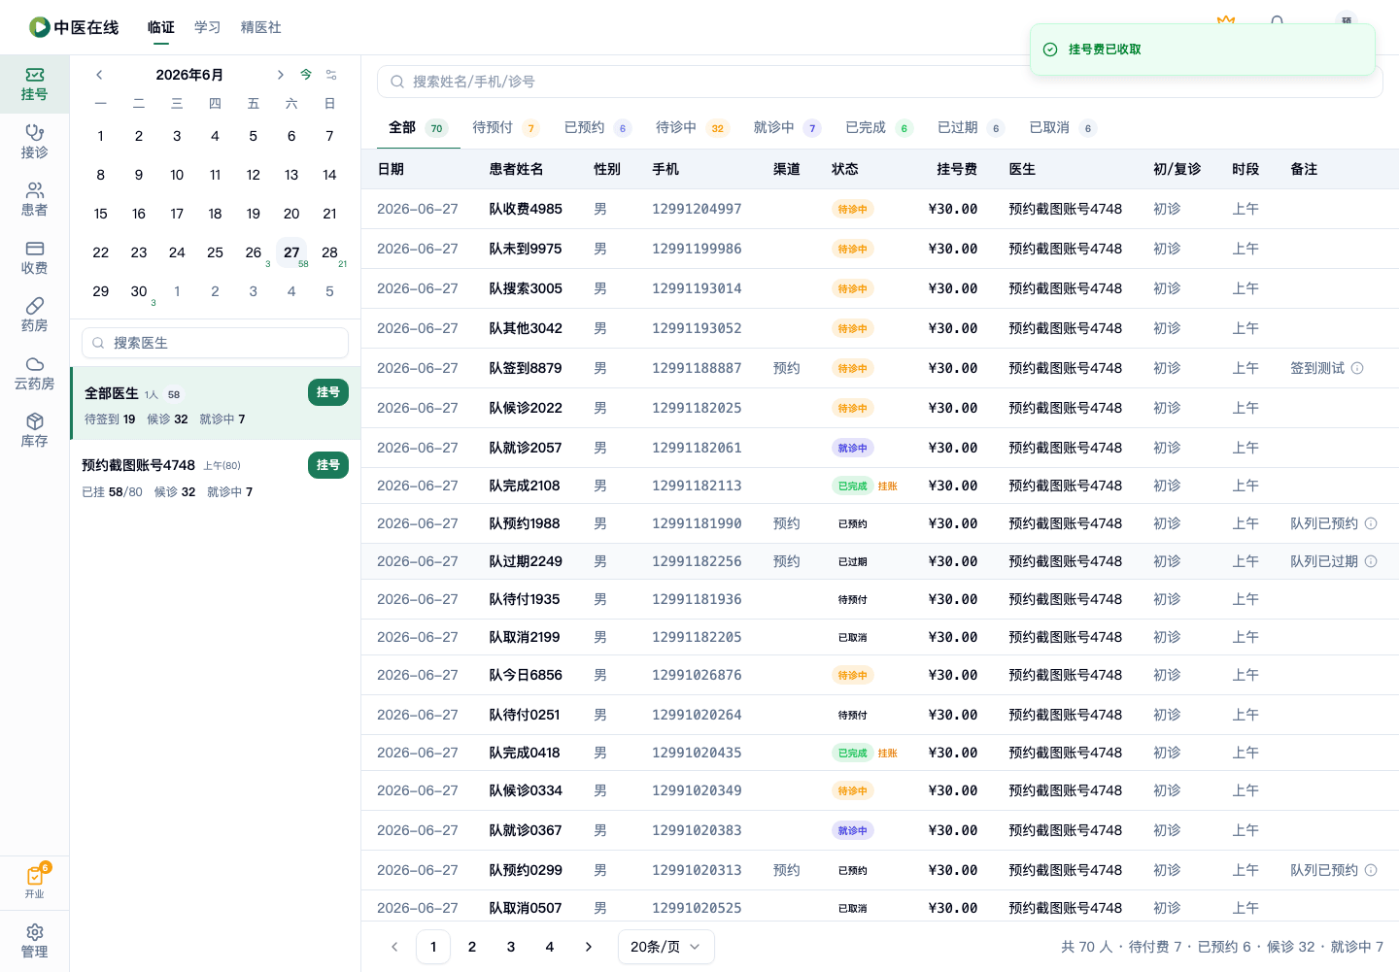Open patient row 队收费4985
This screenshot has width=1399, height=972.
[x=880, y=209]
